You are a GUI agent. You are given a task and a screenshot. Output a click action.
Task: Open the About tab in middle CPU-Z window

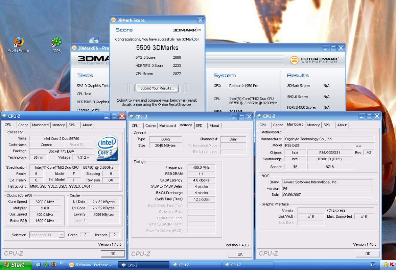click(x=214, y=126)
